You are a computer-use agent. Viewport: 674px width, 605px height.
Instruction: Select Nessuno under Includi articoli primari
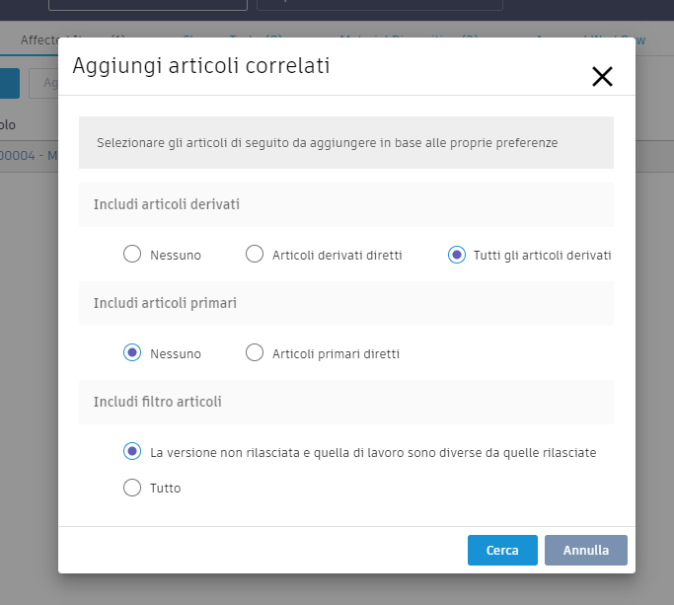pos(132,352)
